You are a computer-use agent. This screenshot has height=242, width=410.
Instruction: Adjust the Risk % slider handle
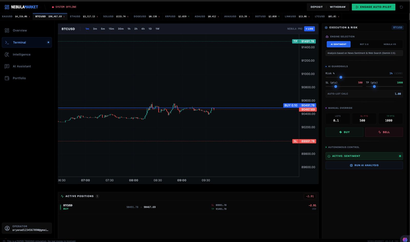point(341,77)
